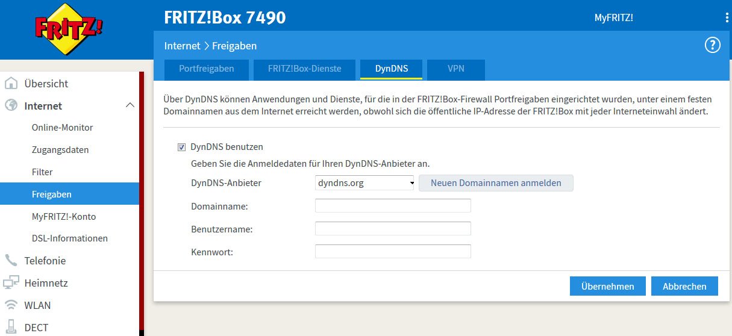Click the Internet globe icon

11,105
